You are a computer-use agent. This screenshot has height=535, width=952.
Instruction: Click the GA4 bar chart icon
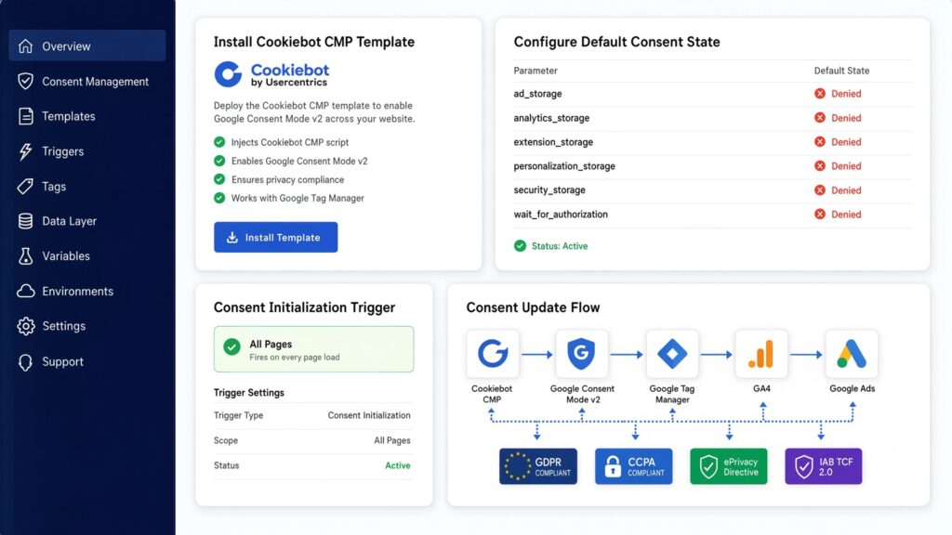click(761, 354)
